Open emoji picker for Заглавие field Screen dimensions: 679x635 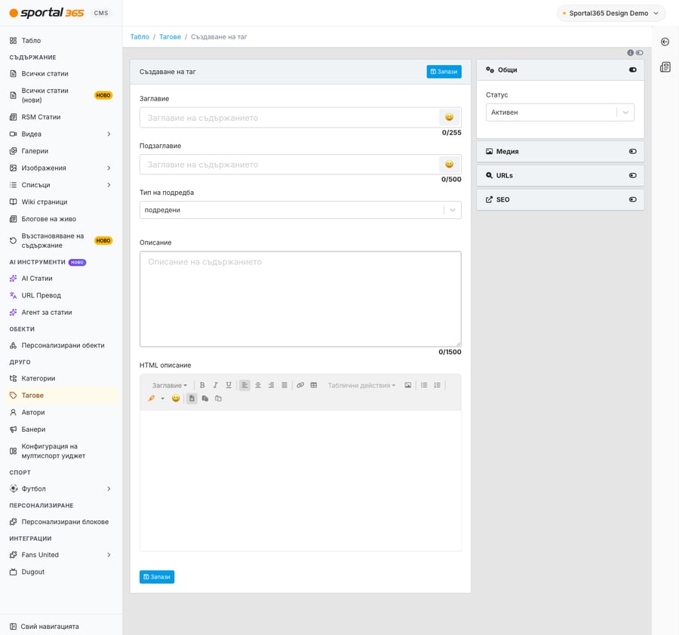[x=450, y=117]
